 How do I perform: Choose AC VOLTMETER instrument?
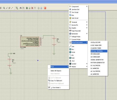click(98, 71)
